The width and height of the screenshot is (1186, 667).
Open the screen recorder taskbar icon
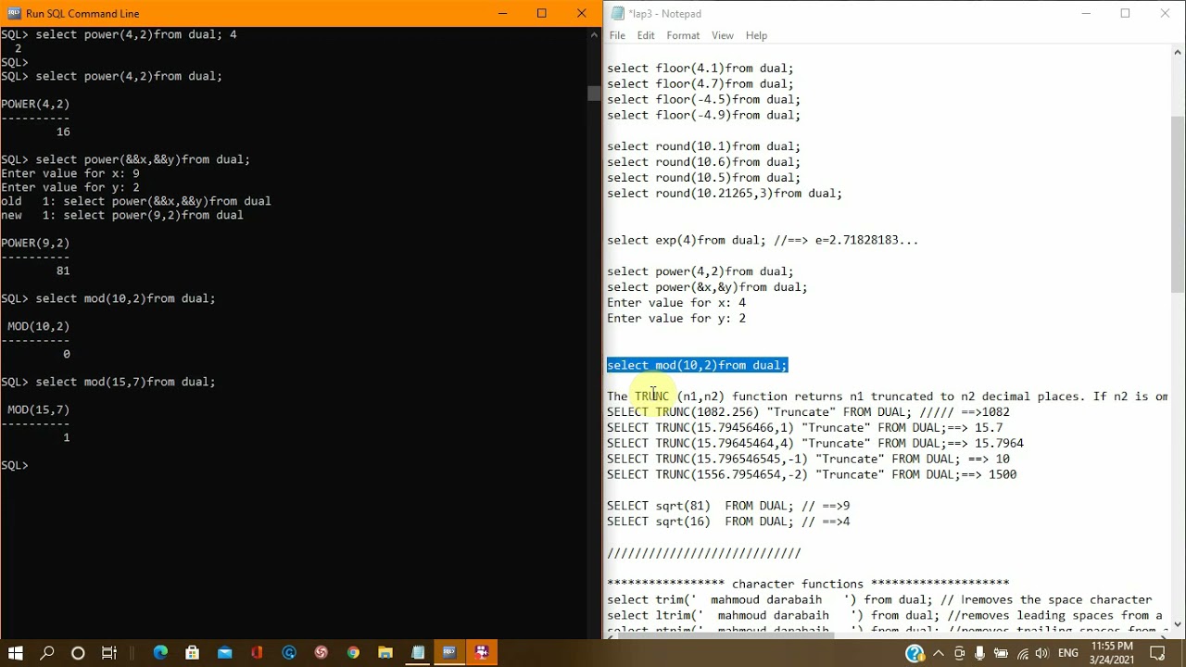point(482,653)
